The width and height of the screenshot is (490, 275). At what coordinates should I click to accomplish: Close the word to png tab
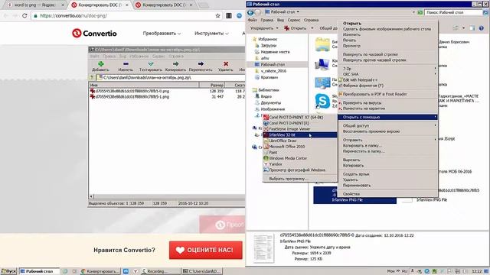tap(63, 5)
